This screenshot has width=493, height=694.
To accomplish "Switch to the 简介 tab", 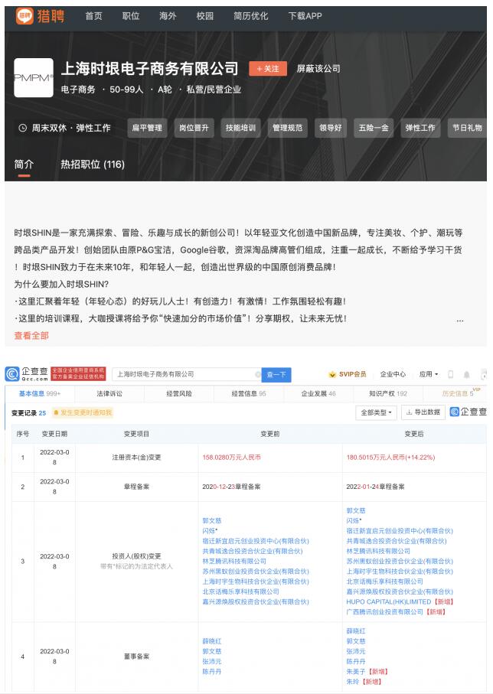I will pyautogui.click(x=24, y=165).
